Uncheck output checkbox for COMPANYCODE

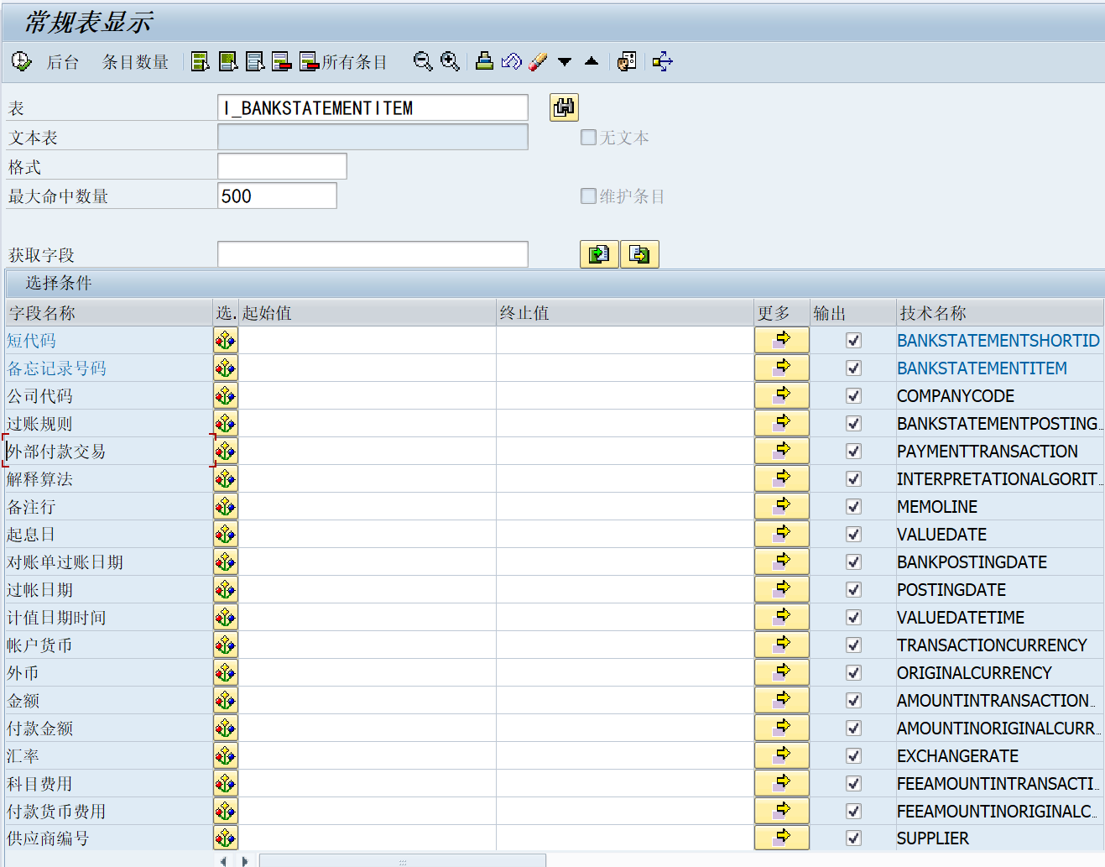853,396
